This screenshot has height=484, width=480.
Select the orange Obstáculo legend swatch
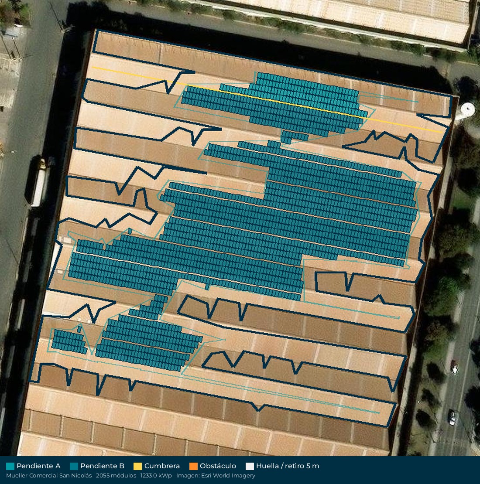coord(193,466)
